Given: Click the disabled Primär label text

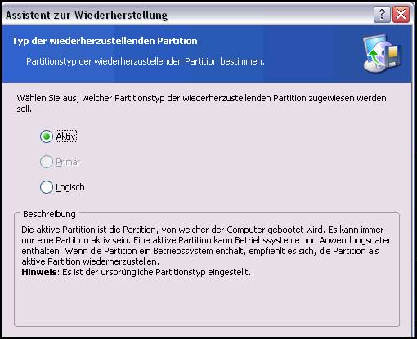Looking at the screenshot, I should coord(68,162).
